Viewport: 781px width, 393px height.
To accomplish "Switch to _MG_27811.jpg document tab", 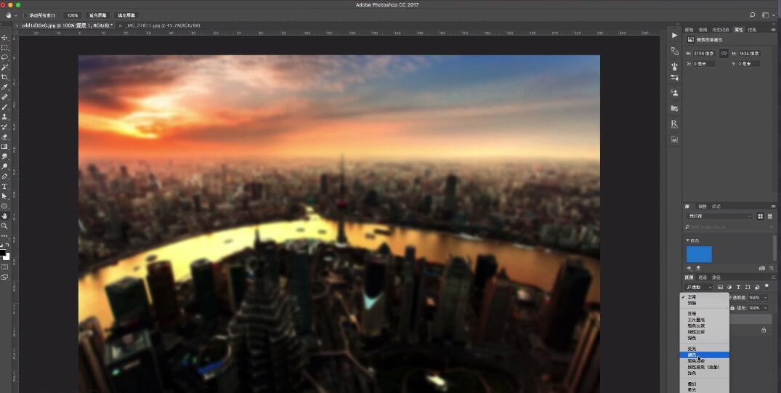I will 163,25.
